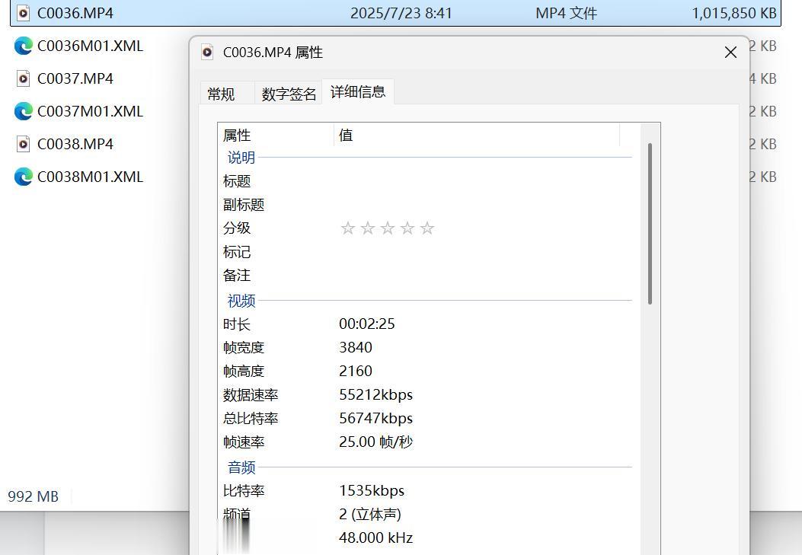Click the 992 MB status bar text

(34, 496)
